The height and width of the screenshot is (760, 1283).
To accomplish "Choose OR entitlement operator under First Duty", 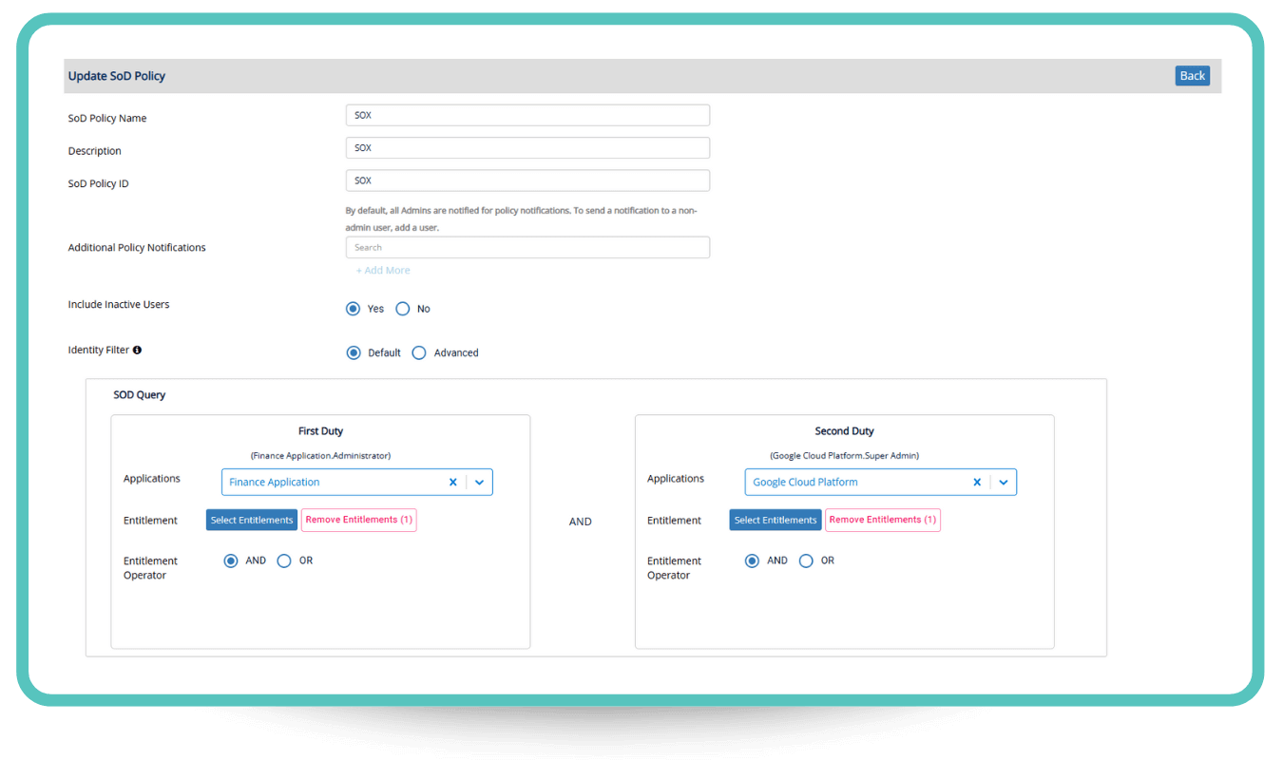I will click(x=283, y=560).
